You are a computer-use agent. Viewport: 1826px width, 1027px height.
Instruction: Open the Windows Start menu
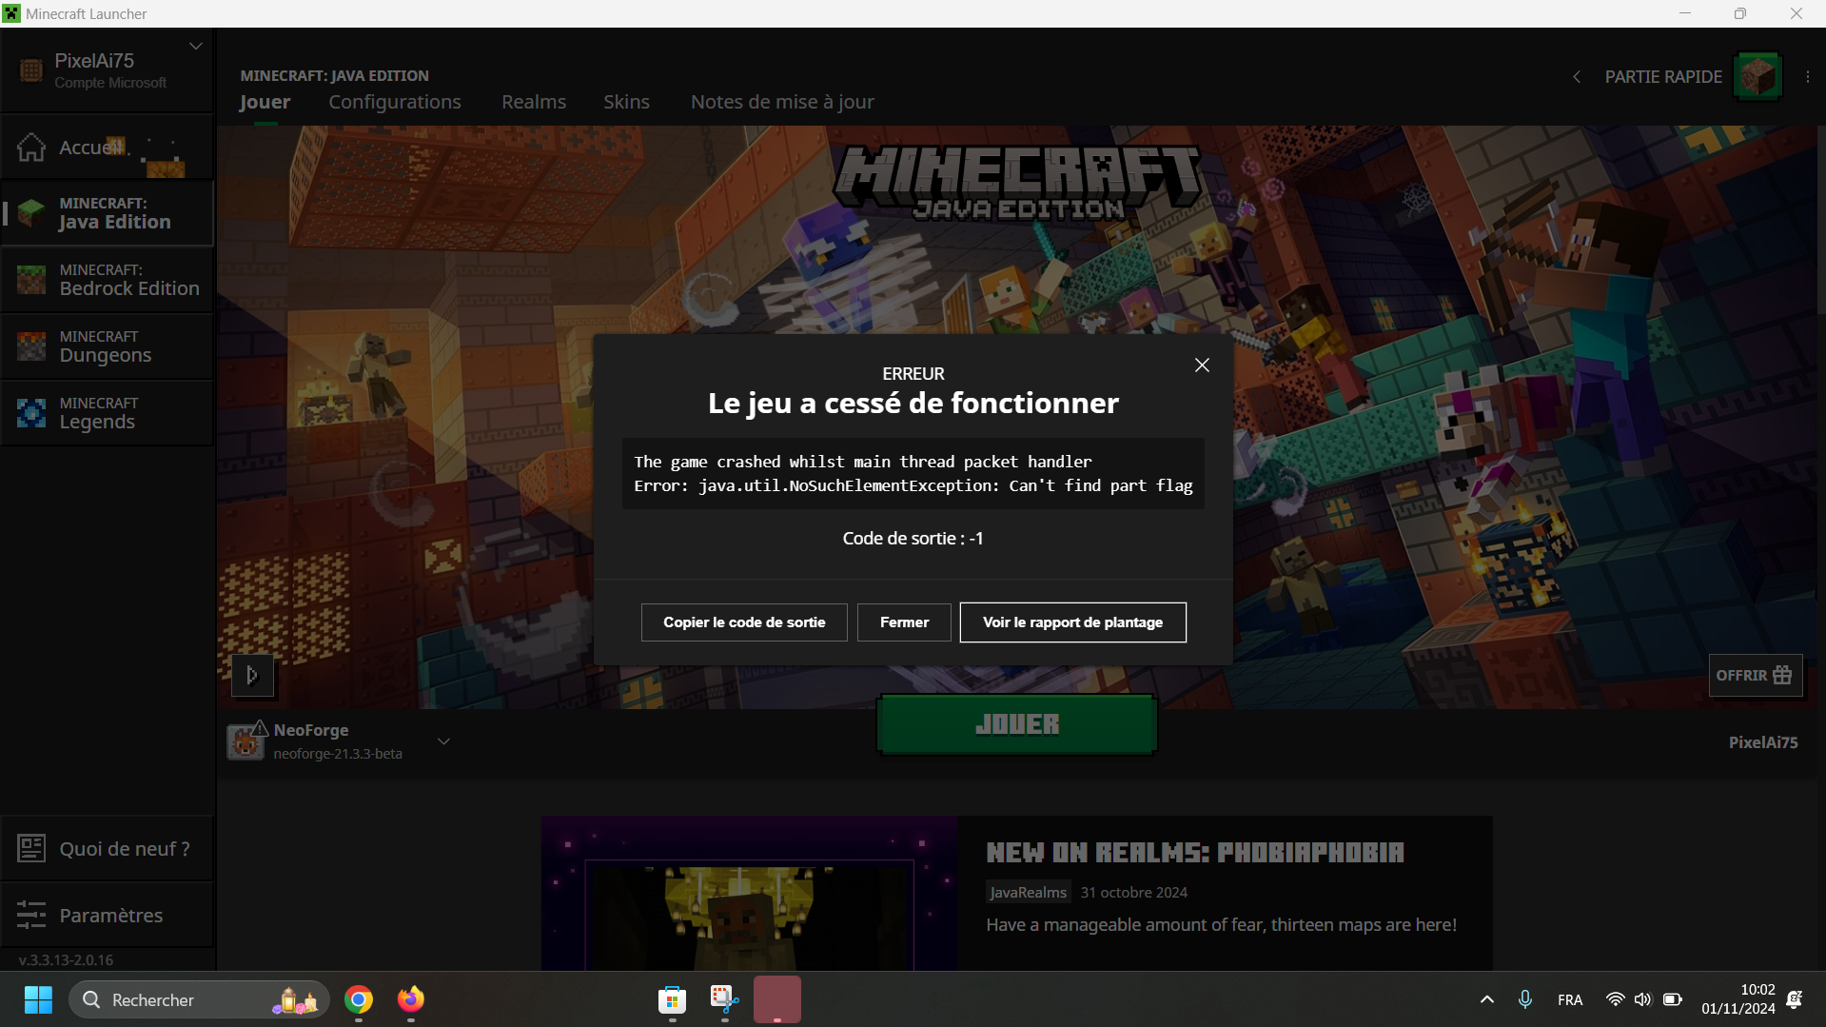tap(38, 999)
